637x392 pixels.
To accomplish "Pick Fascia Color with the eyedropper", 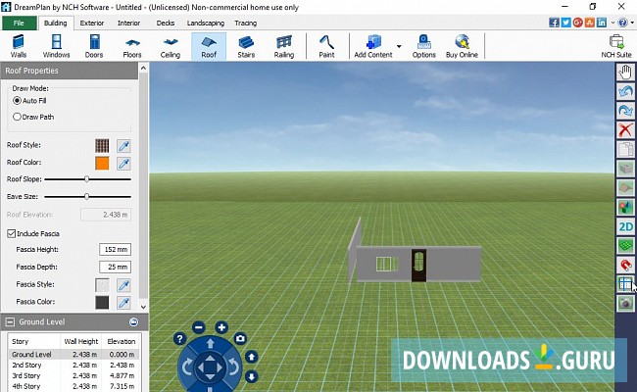I will pos(123,303).
